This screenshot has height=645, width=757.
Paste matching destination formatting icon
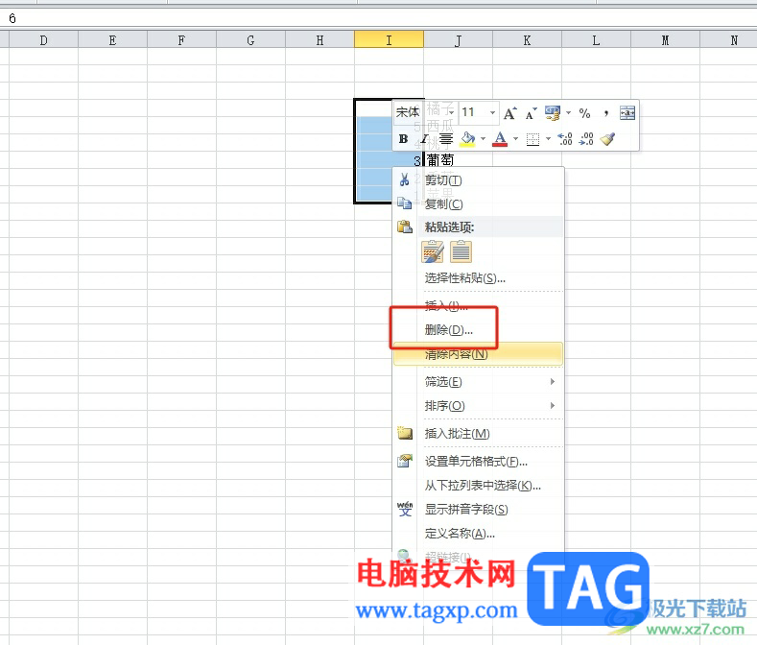461,251
